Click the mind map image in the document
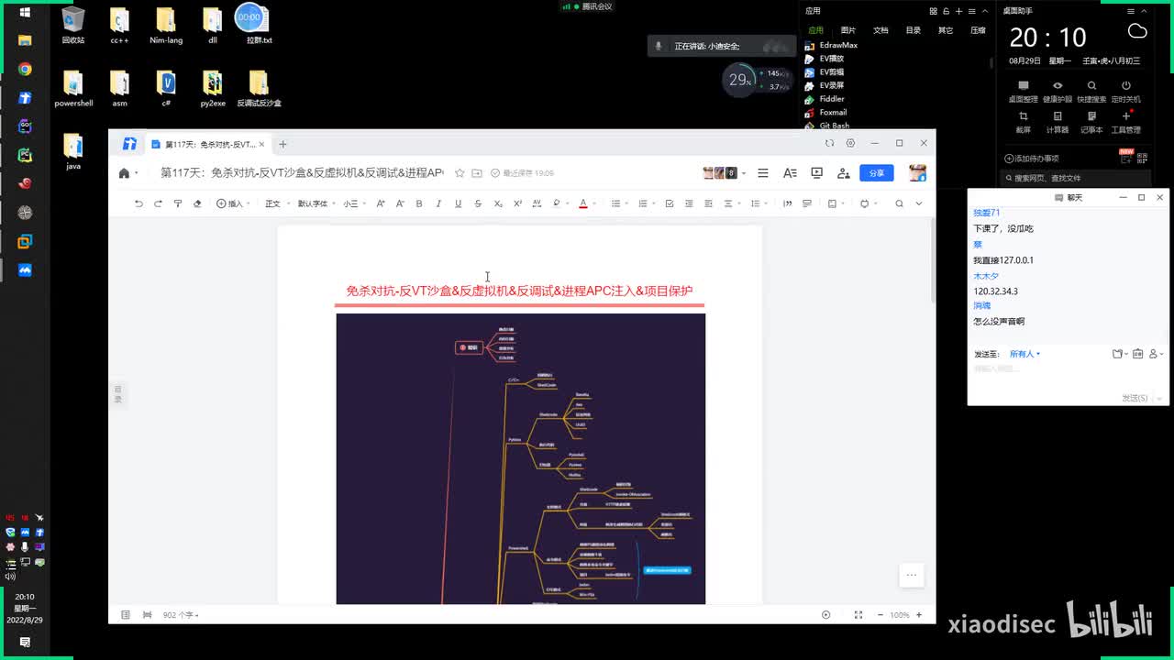Image resolution: width=1174 pixels, height=660 pixels. click(521, 458)
